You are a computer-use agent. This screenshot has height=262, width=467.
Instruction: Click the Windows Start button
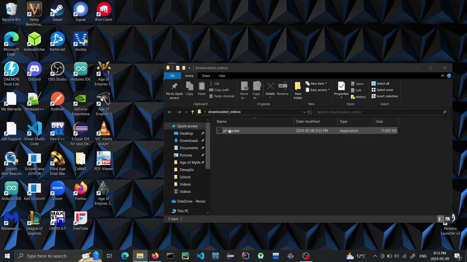7,256
